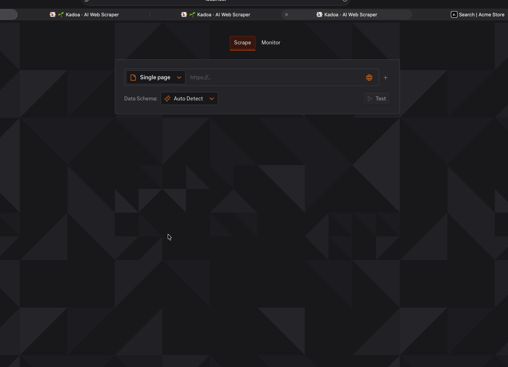
Task: Open the Single page mode dropdown
Action: click(155, 78)
